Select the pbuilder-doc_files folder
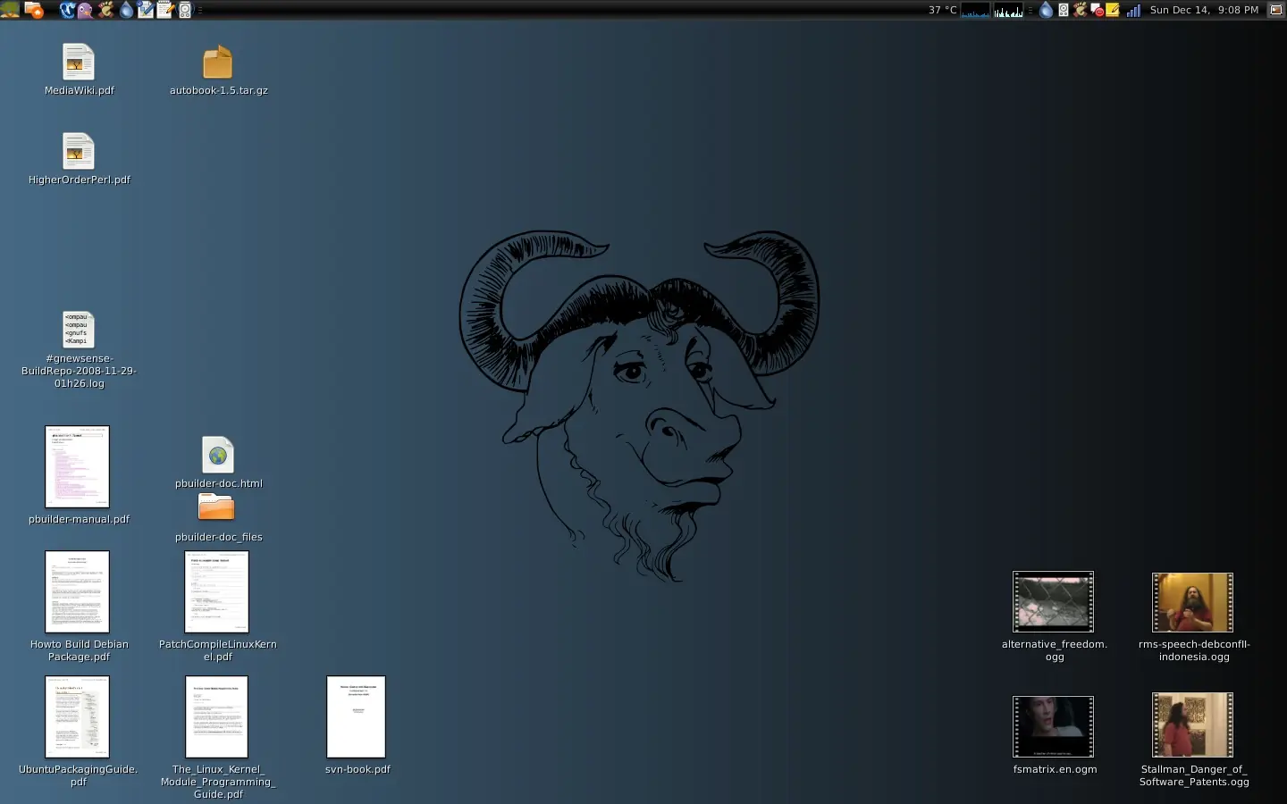The height and width of the screenshot is (804, 1287). point(216,507)
